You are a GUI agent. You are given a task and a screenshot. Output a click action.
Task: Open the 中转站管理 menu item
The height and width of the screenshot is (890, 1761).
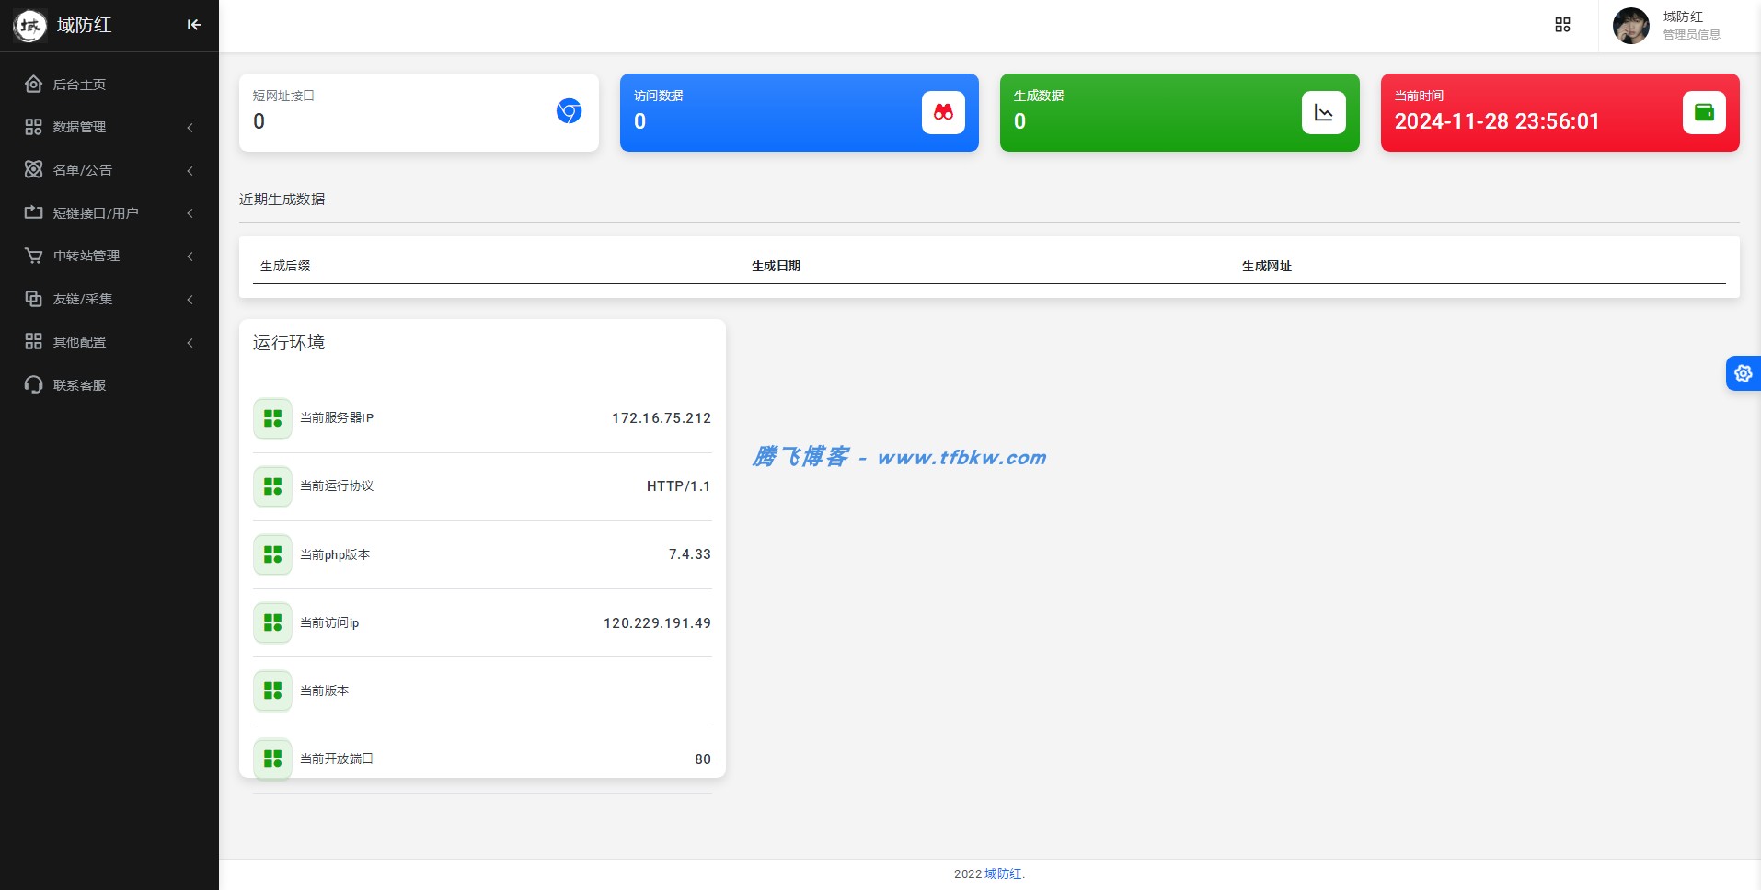coord(109,256)
